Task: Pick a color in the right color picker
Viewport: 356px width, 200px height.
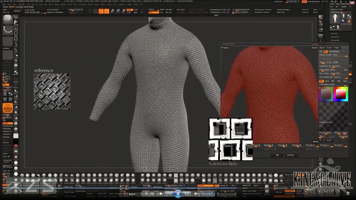Action: 341,94
